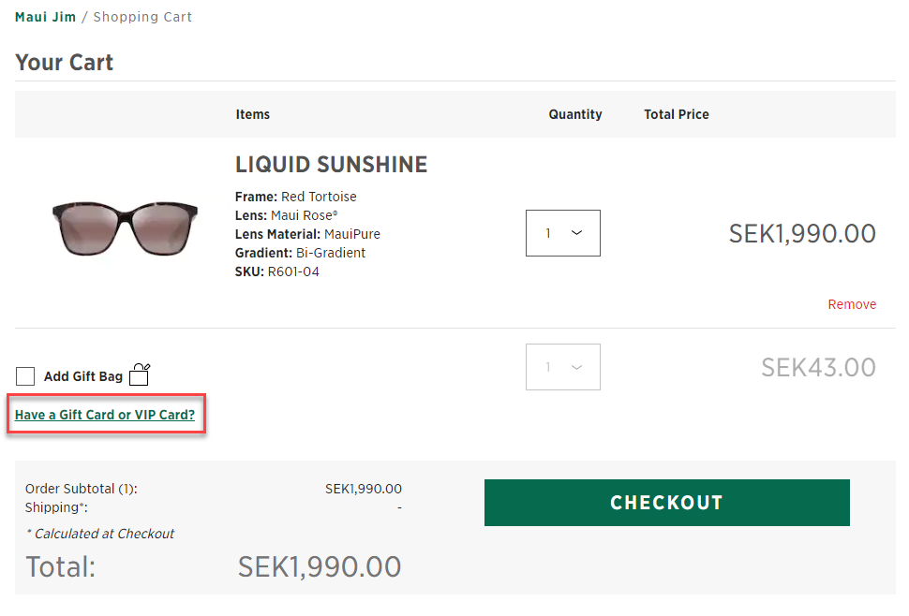Open the LIQUID SUNSHINE product title

[x=331, y=165]
